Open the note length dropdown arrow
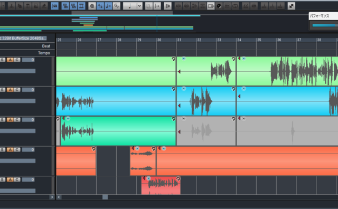The width and height of the screenshot is (338, 209). [139, 6]
